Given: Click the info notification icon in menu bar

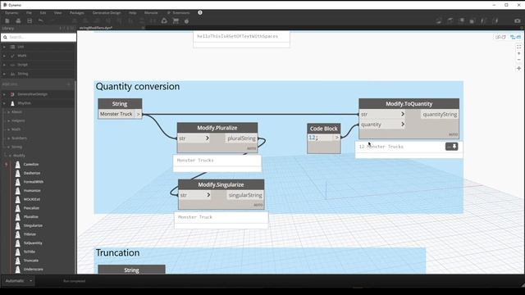Looking at the screenshot, I should (x=200, y=12).
